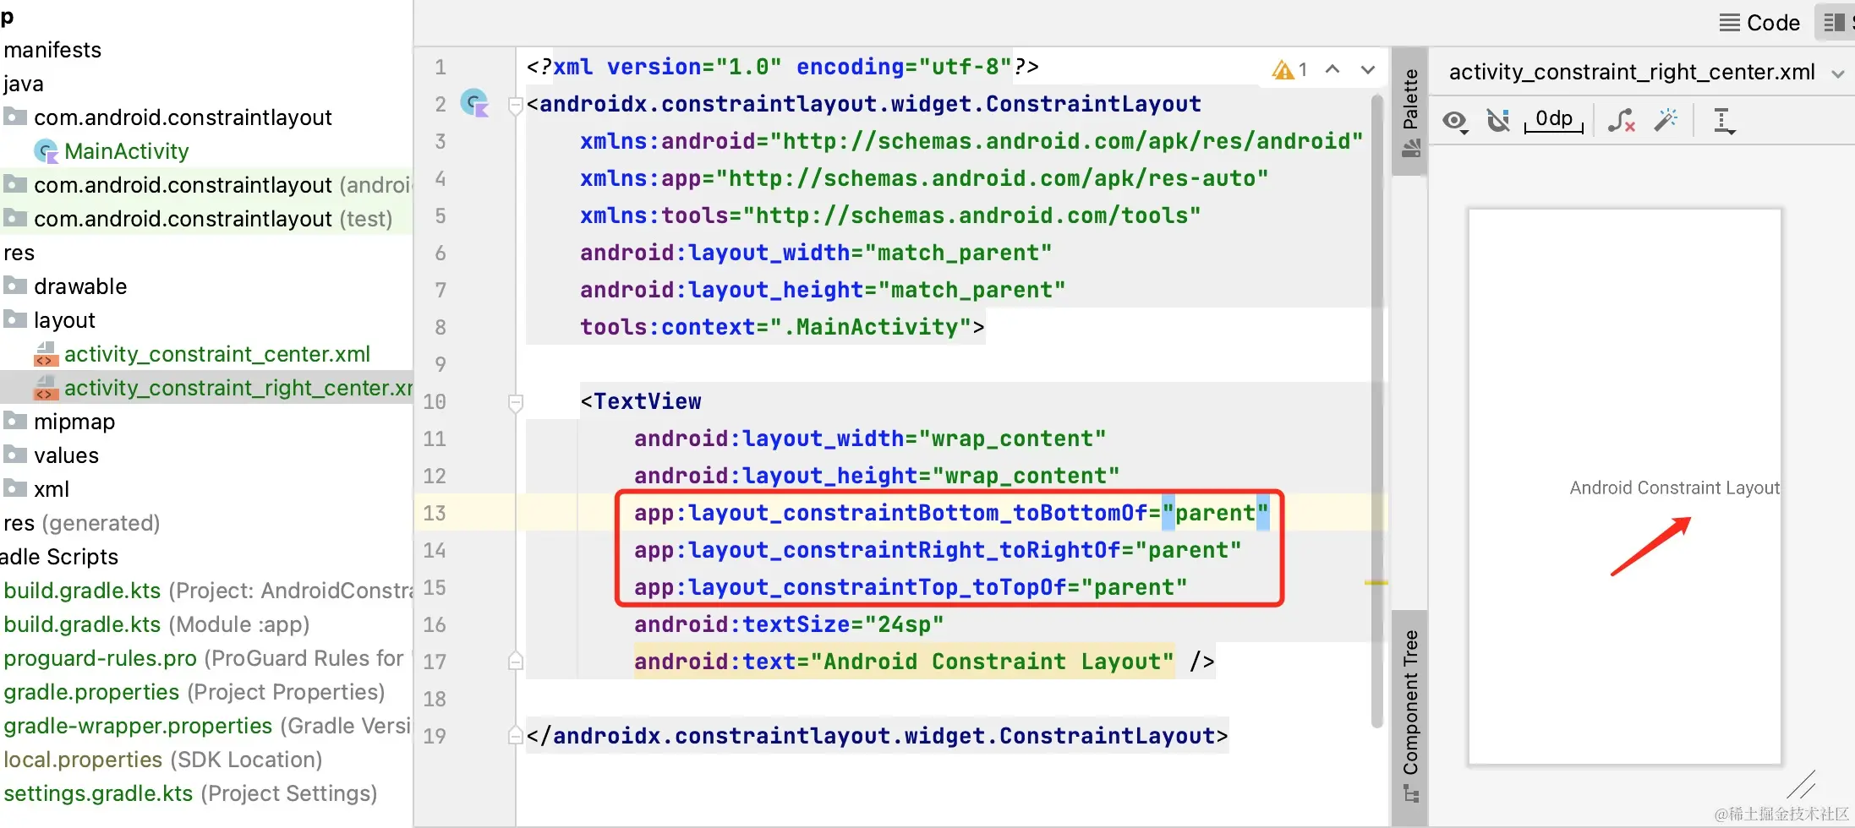This screenshot has width=1855, height=828.
Task: Open gradle-wrapper.properties file
Action: click(207, 726)
